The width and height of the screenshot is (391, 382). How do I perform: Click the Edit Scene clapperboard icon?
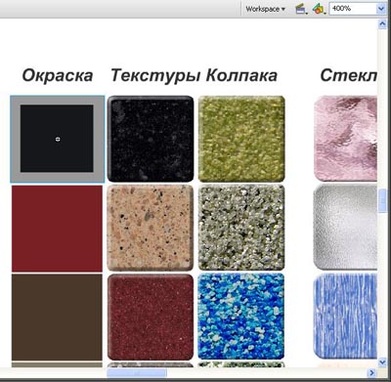(301, 9)
